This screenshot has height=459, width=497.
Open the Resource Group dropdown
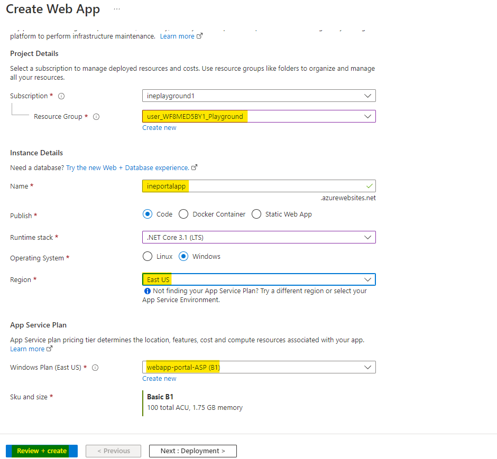point(259,117)
